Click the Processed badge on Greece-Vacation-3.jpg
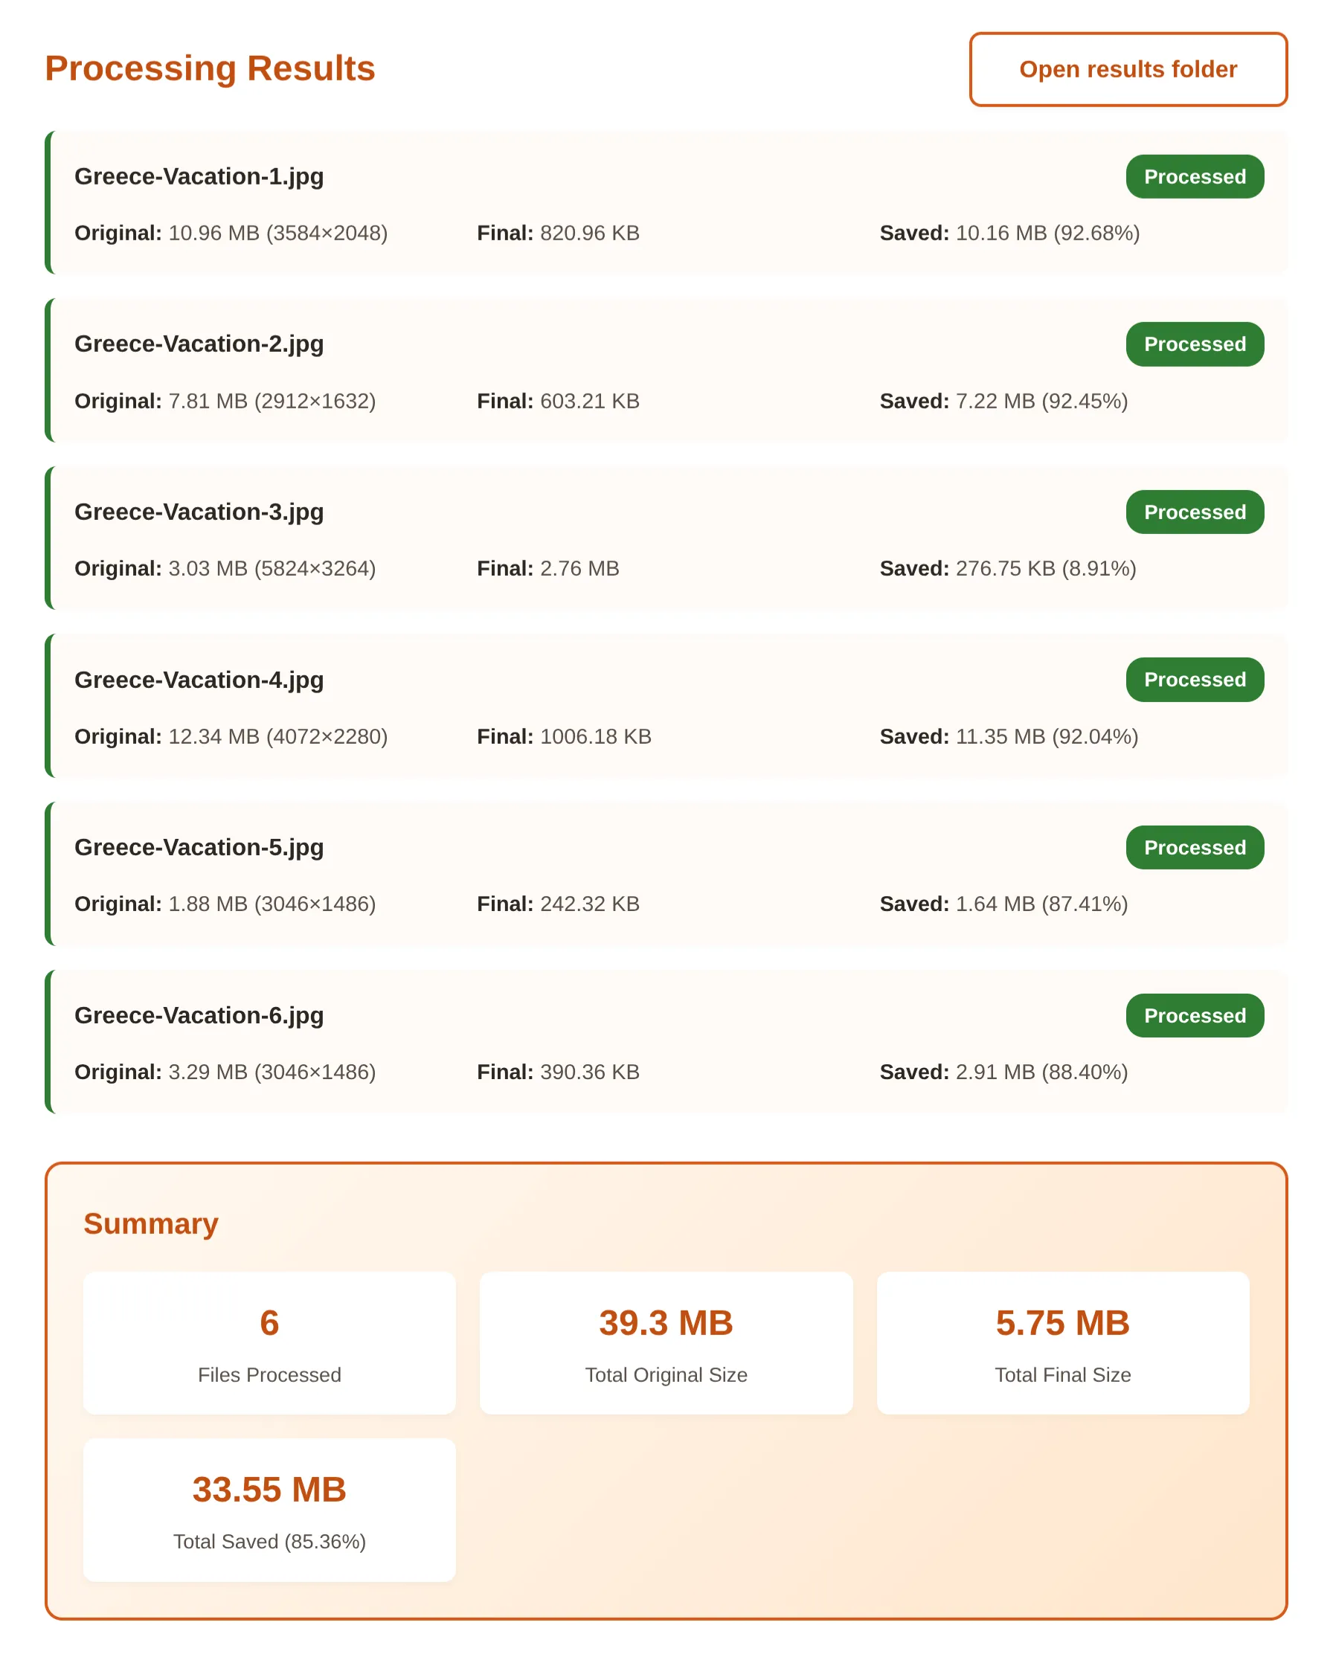This screenshot has width=1333, height=1657. 1195,512
